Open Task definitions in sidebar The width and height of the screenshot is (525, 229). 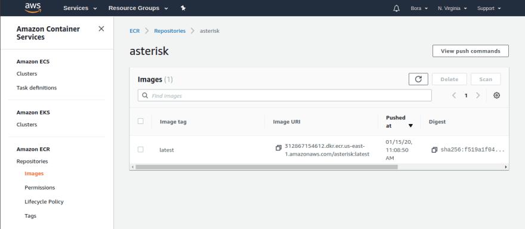pyautogui.click(x=36, y=88)
